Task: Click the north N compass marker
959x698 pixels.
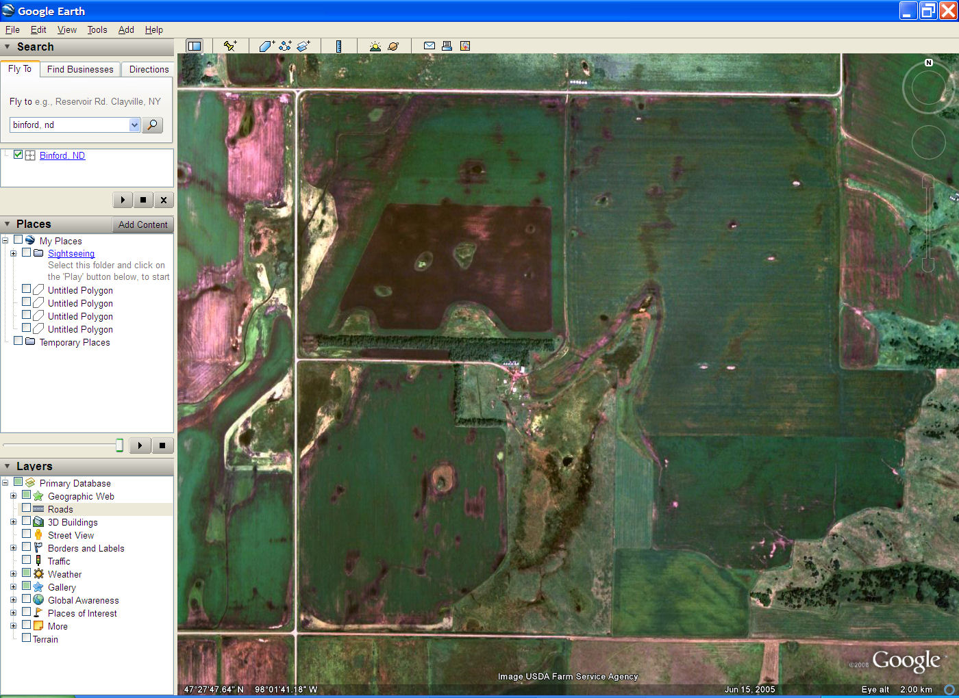Action: pos(929,62)
